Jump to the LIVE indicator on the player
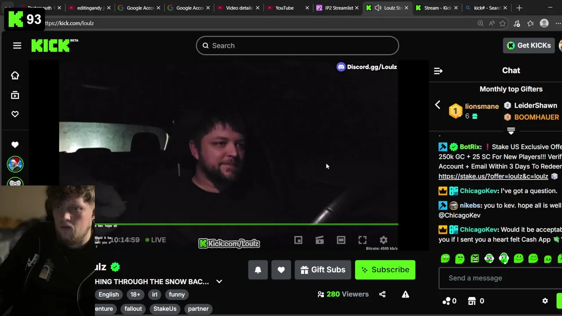Screen dimensions: 562x316 pyautogui.click(x=156, y=240)
